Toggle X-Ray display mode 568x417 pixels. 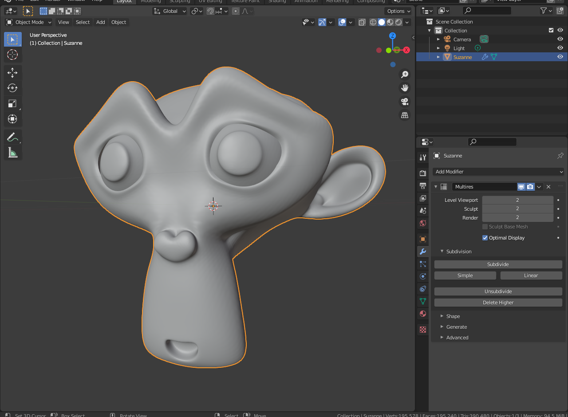pyautogui.click(x=362, y=22)
